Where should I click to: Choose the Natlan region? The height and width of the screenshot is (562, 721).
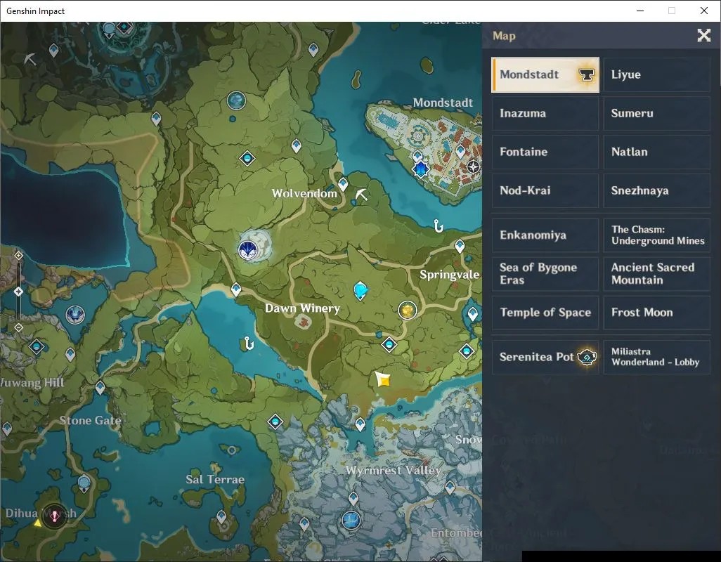[x=656, y=152]
